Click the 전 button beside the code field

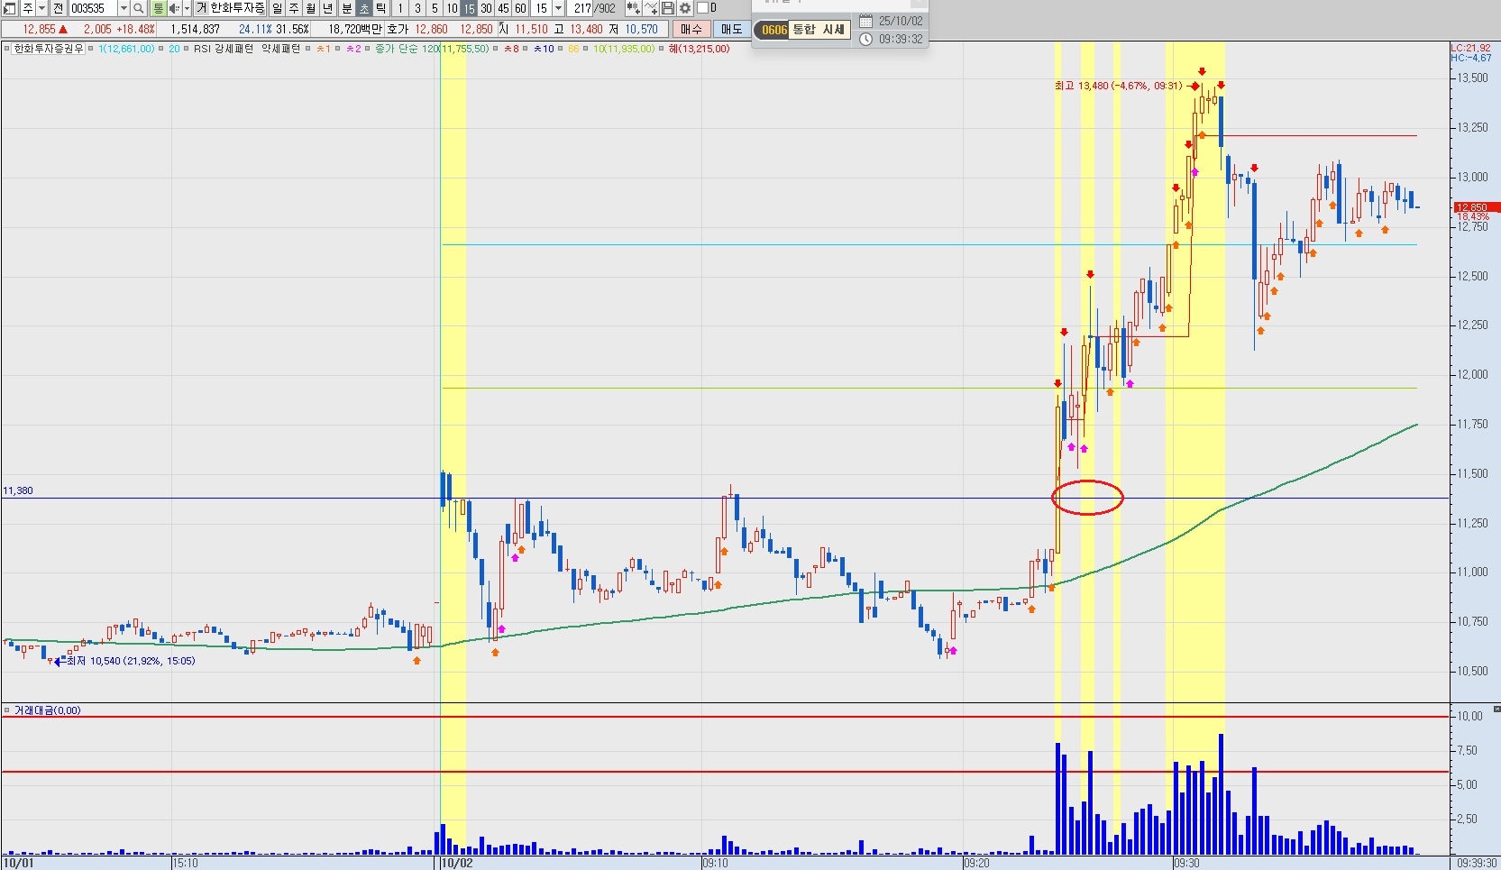(59, 8)
